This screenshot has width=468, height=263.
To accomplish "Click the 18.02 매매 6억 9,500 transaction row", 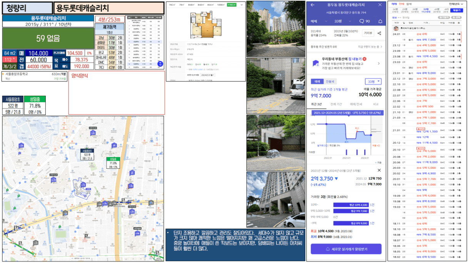I will (427, 257).
